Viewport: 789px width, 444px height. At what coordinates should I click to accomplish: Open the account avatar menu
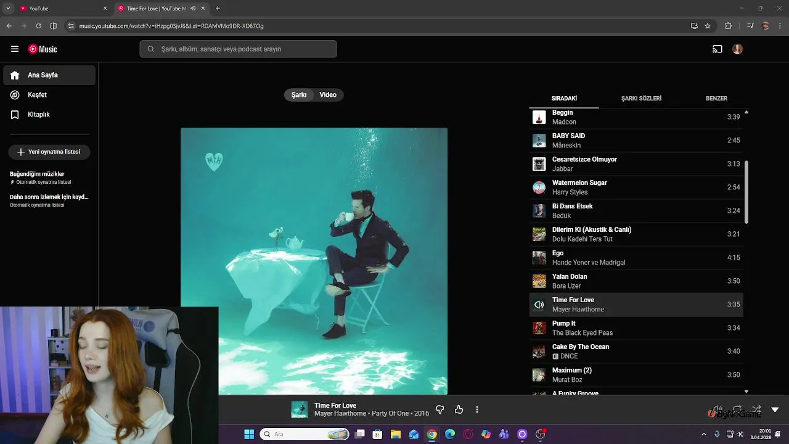coord(738,49)
